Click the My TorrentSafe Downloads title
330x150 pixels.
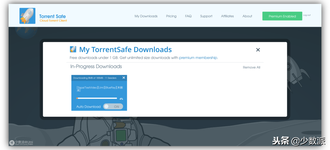click(x=126, y=50)
